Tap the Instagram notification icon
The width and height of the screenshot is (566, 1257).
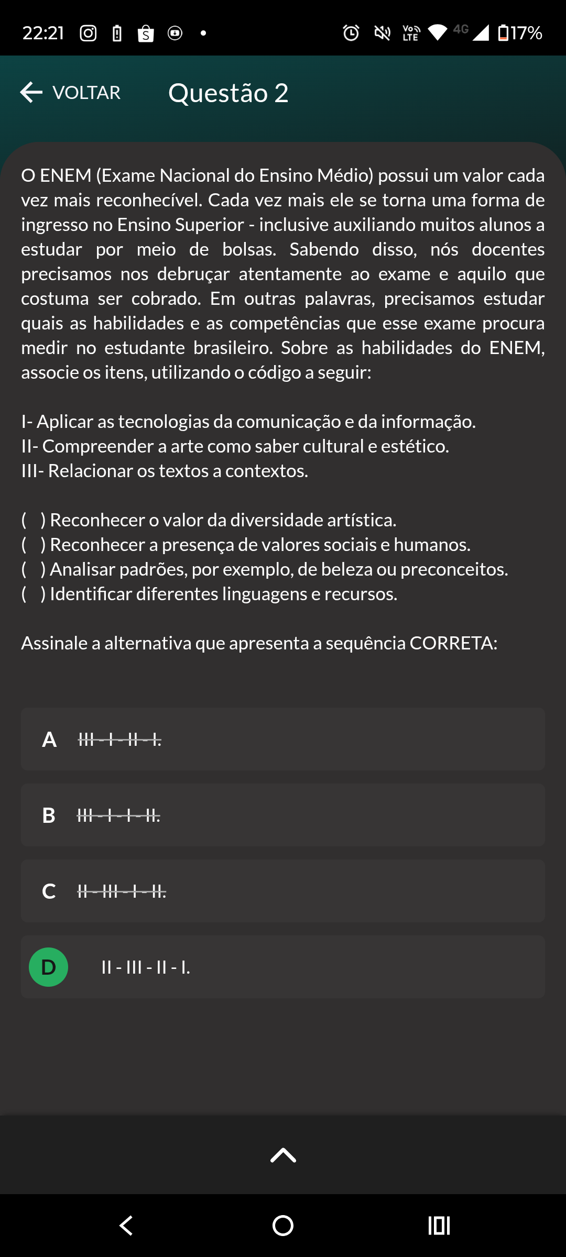click(x=88, y=34)
